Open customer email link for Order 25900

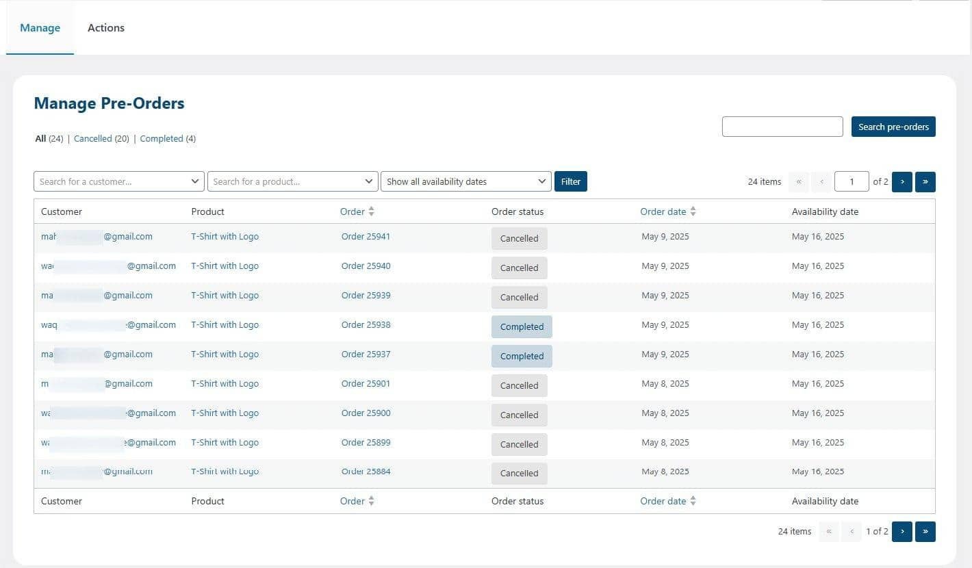point(108,413)
